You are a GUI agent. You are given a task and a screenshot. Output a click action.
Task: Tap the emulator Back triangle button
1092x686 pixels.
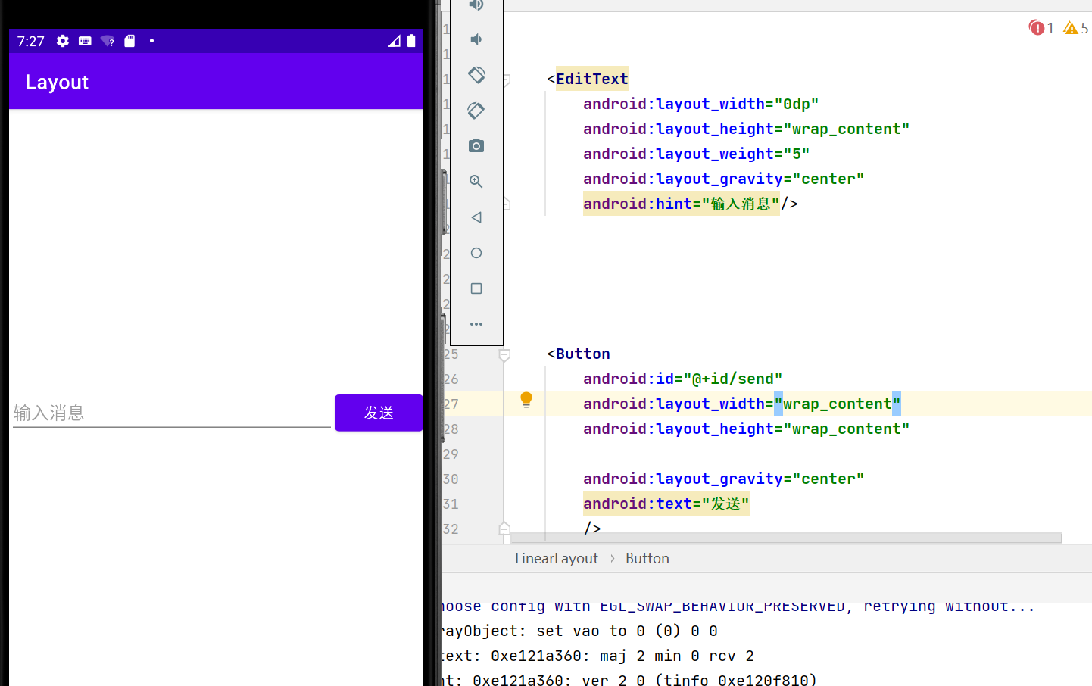click(x=476, y=217)
